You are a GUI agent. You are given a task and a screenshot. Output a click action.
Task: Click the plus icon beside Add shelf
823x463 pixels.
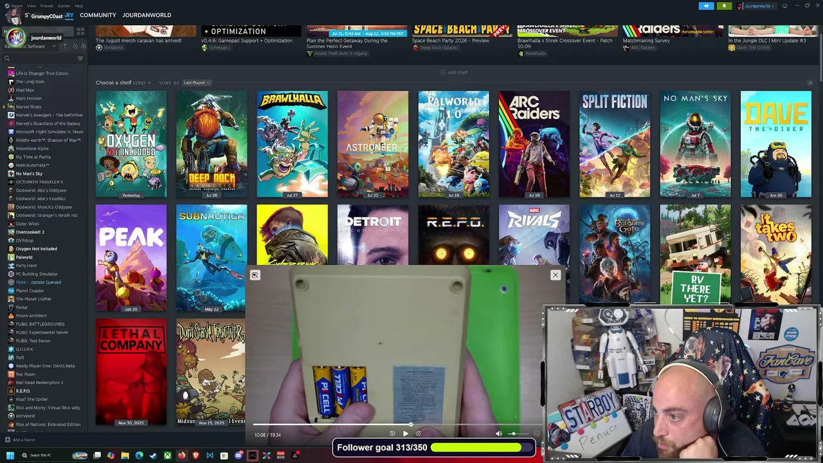tap(442, 72)
